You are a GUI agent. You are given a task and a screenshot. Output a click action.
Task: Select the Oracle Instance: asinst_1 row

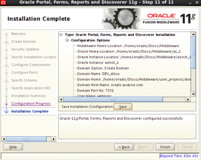(98, 63)
